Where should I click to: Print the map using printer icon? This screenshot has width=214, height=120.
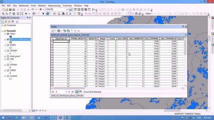pyautogui.click(x=14, y=10)
